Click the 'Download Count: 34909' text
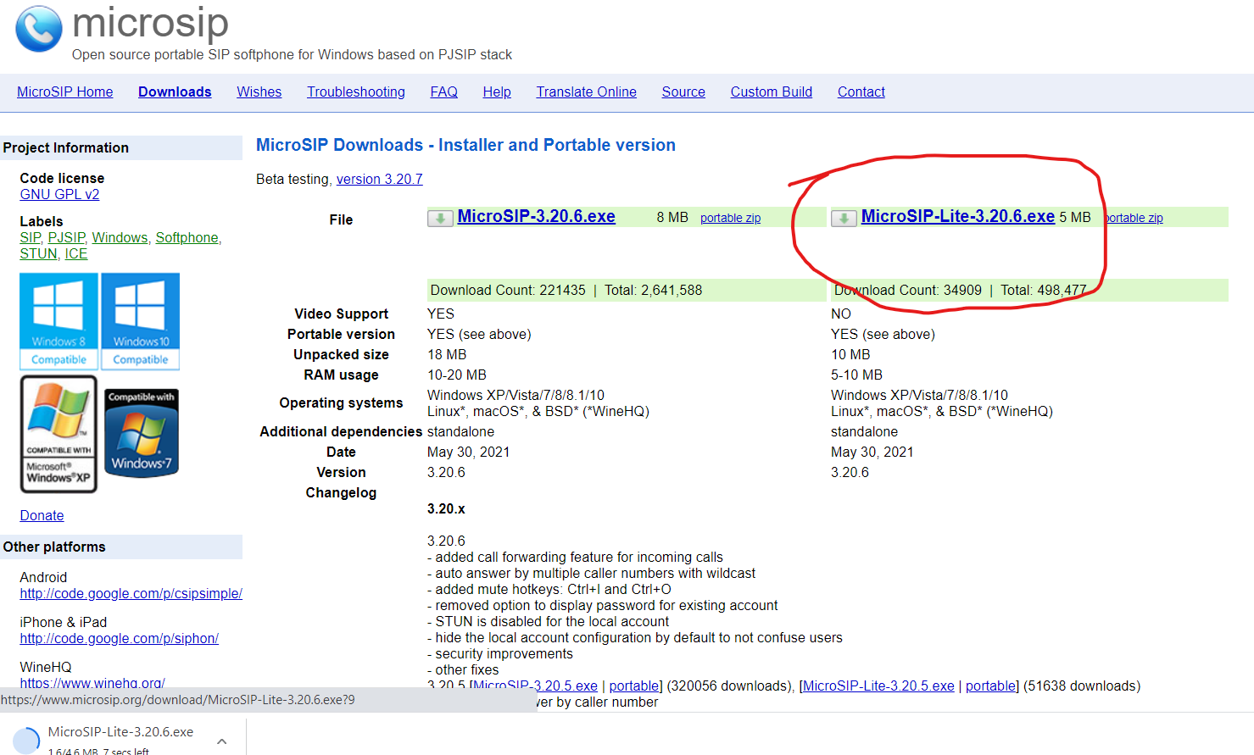This screenshot has height=755, width=1254. coord(908,290)
